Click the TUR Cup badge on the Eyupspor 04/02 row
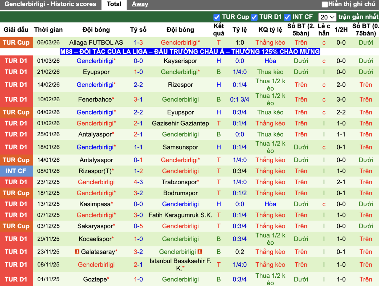Viewport: 379px width, 286px height. tap(17, 112)
